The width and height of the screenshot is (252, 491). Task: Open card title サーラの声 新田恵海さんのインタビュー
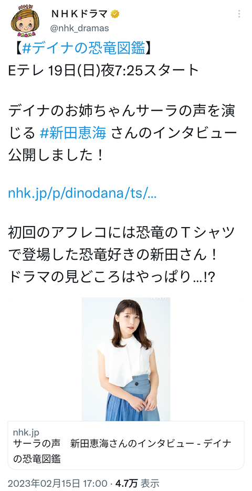pyautogui.click(x=122, y=443)
